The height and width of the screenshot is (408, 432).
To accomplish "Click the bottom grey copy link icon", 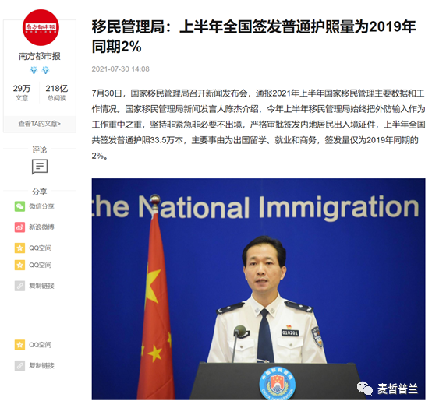I will coord(19,366).
